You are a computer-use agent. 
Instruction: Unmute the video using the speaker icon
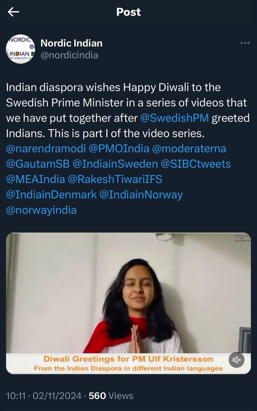(x=237, y=360)
